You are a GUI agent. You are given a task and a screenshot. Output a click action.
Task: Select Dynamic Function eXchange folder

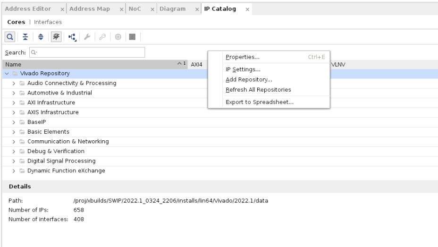tap(66, 170)
